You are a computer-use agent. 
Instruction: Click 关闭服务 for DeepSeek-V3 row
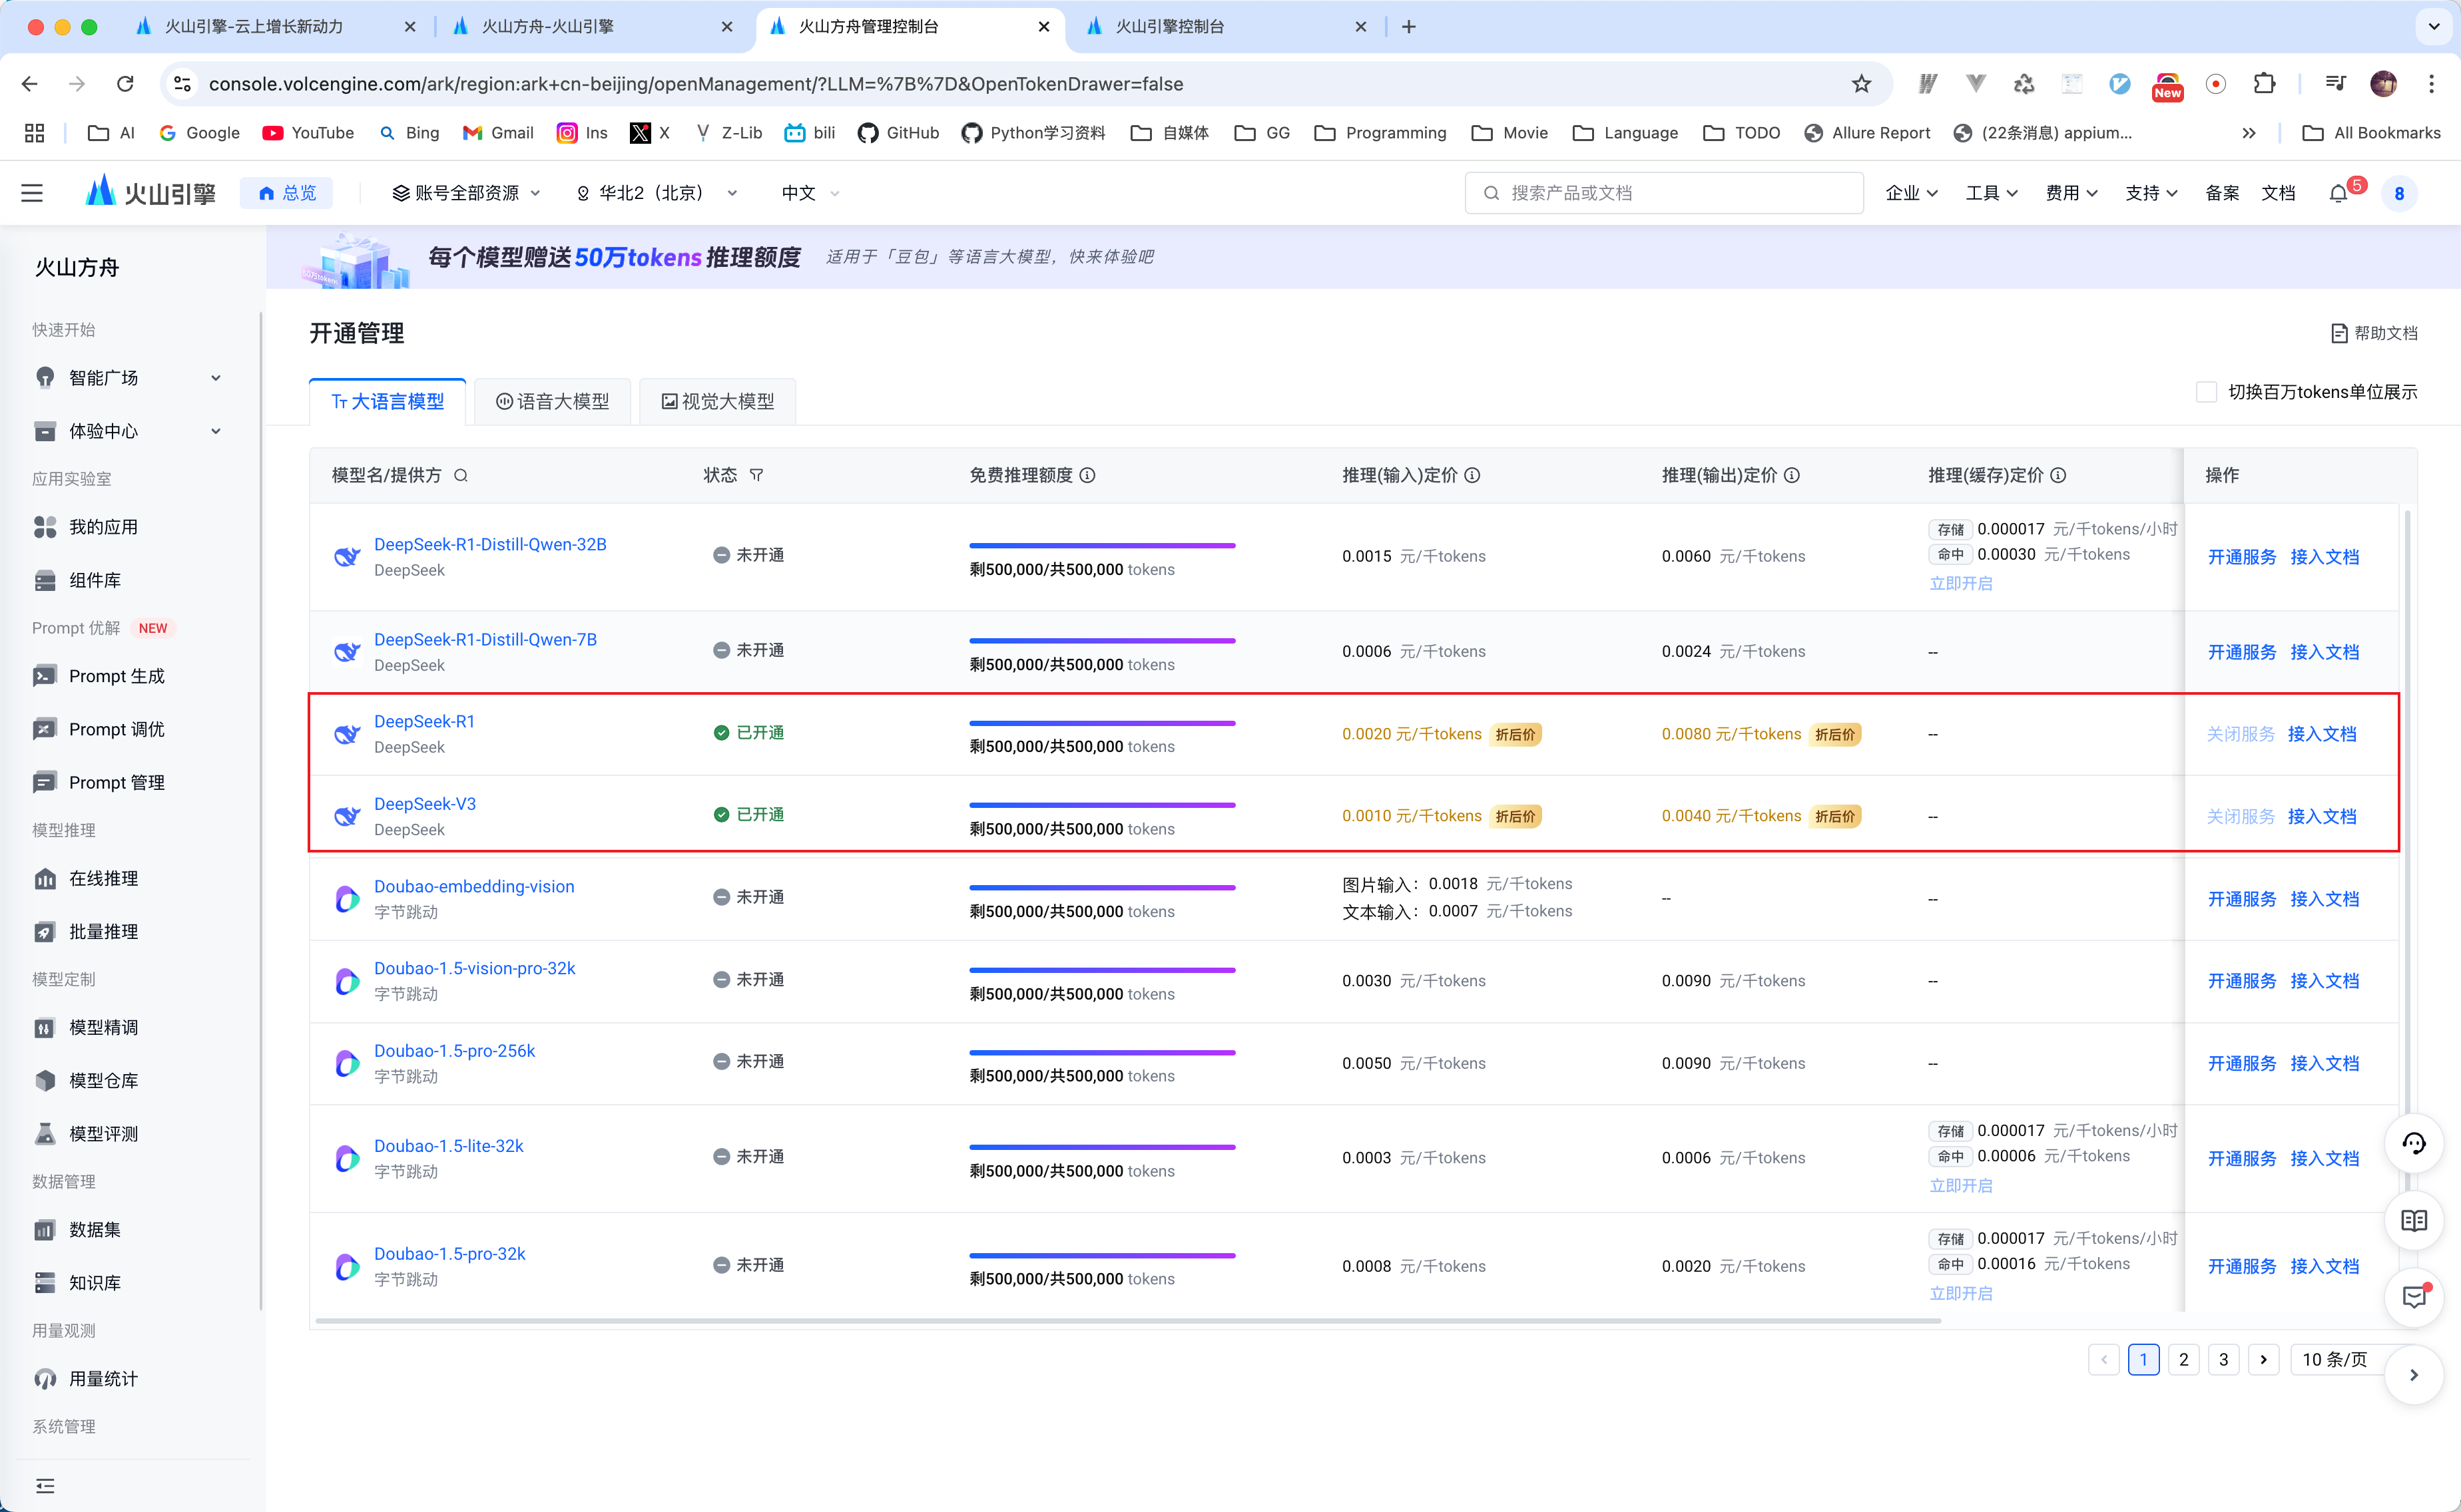(x=2241, y=816)
